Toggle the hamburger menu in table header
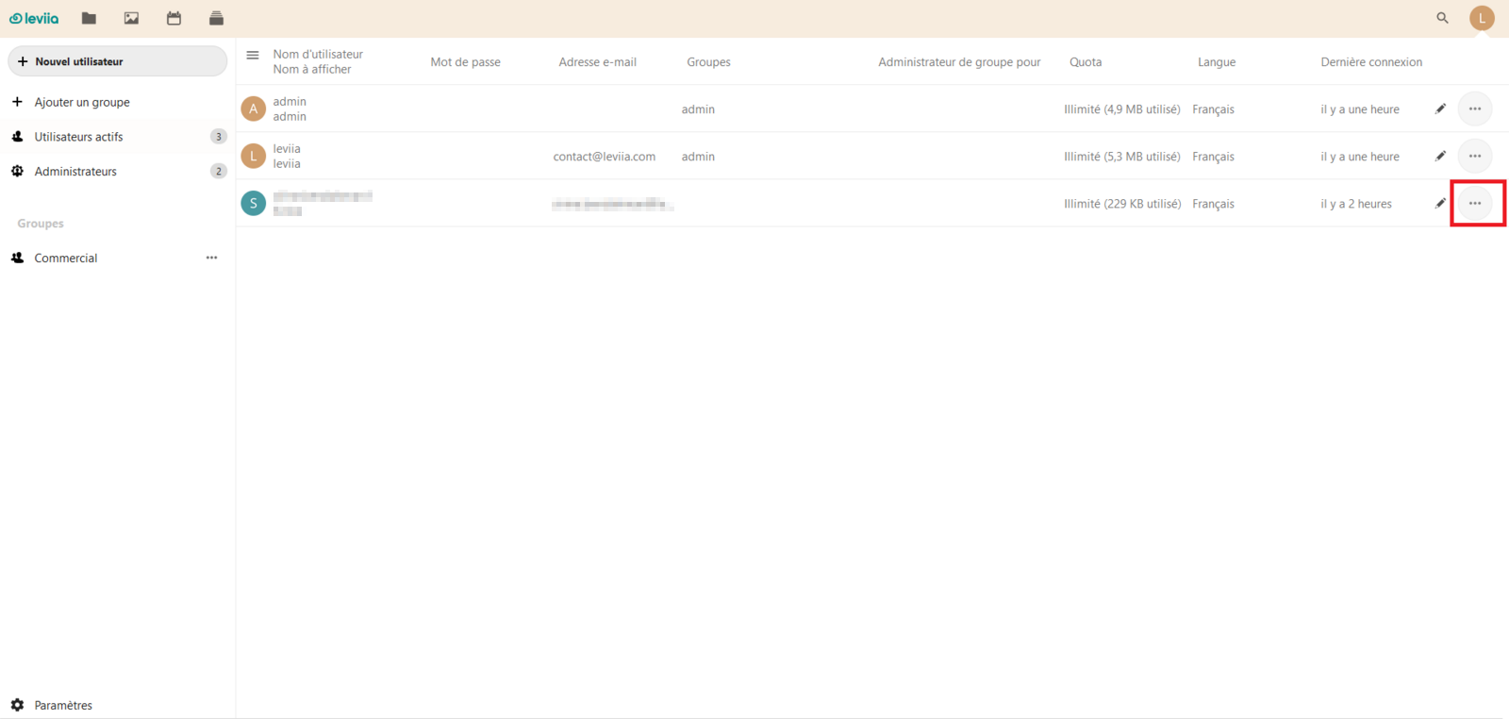The height and width of the screenshot is (719, 1509). (253, 56)
